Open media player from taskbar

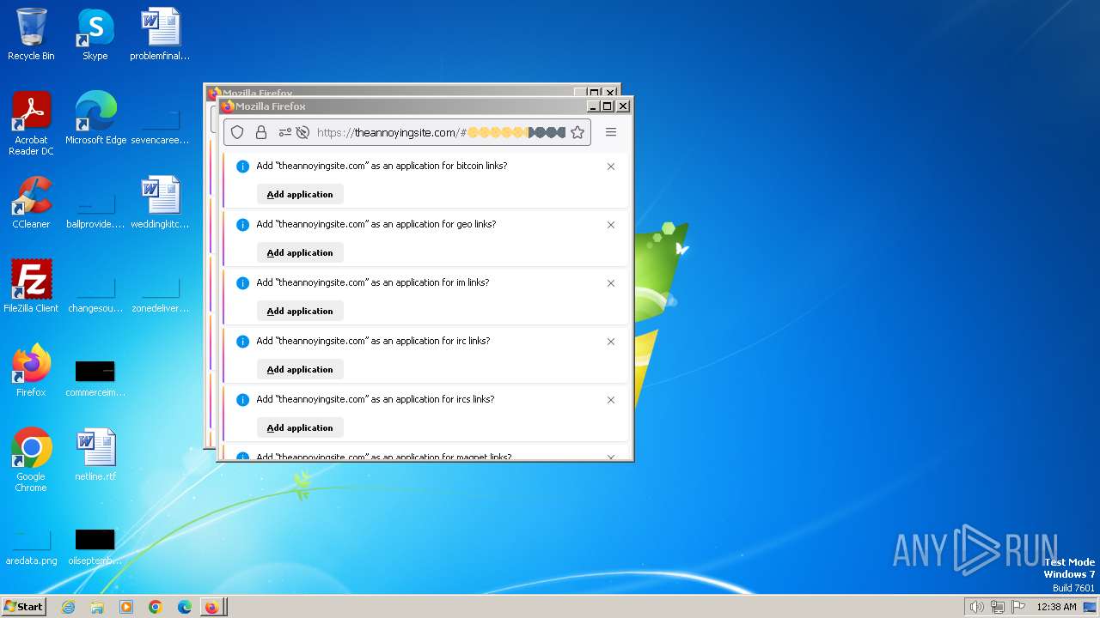126,607
